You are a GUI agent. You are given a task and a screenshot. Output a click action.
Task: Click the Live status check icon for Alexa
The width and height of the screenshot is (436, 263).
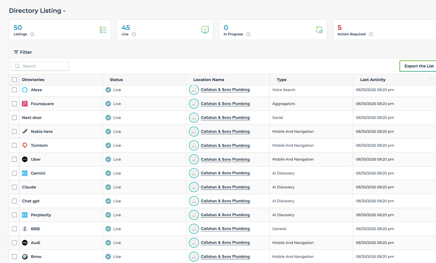[108, 90]
